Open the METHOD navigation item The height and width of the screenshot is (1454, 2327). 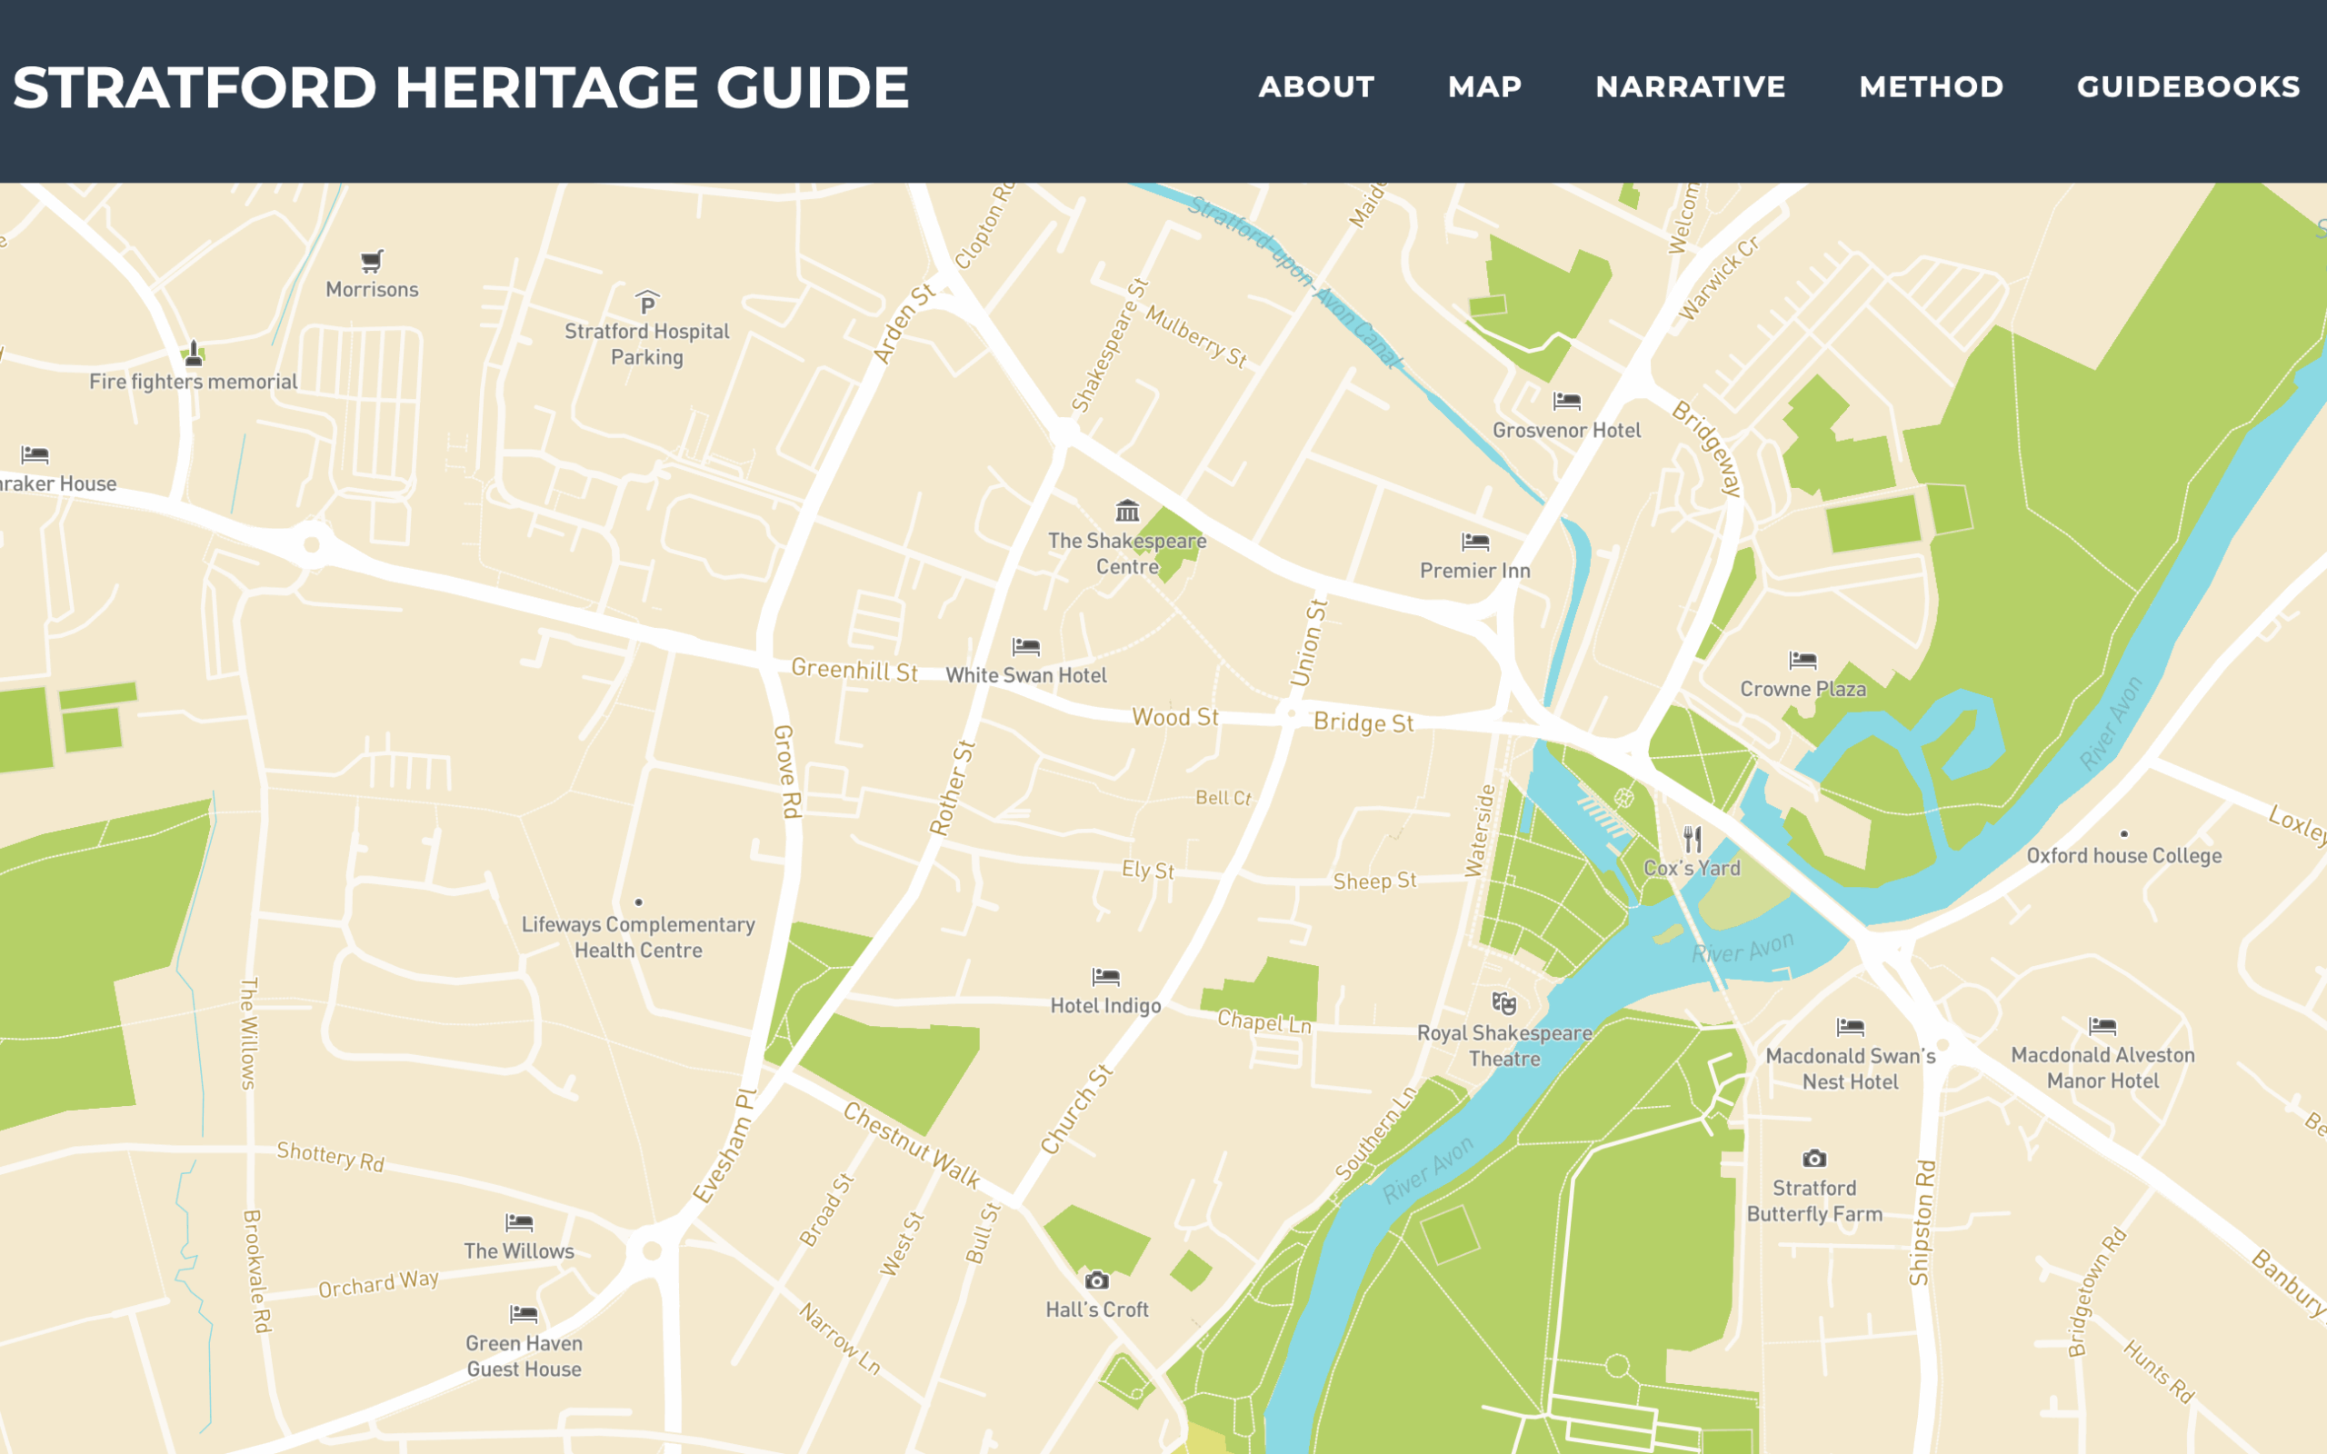1931,86
